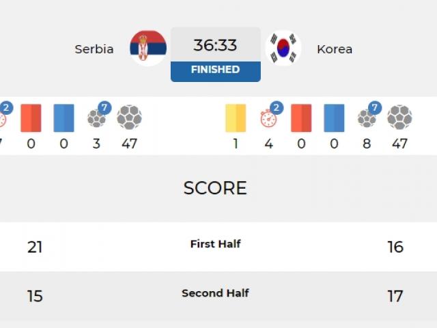The height and width of the screenshot is (328, 437).
Task: Click the Korea flag icon
Action: 283,48
